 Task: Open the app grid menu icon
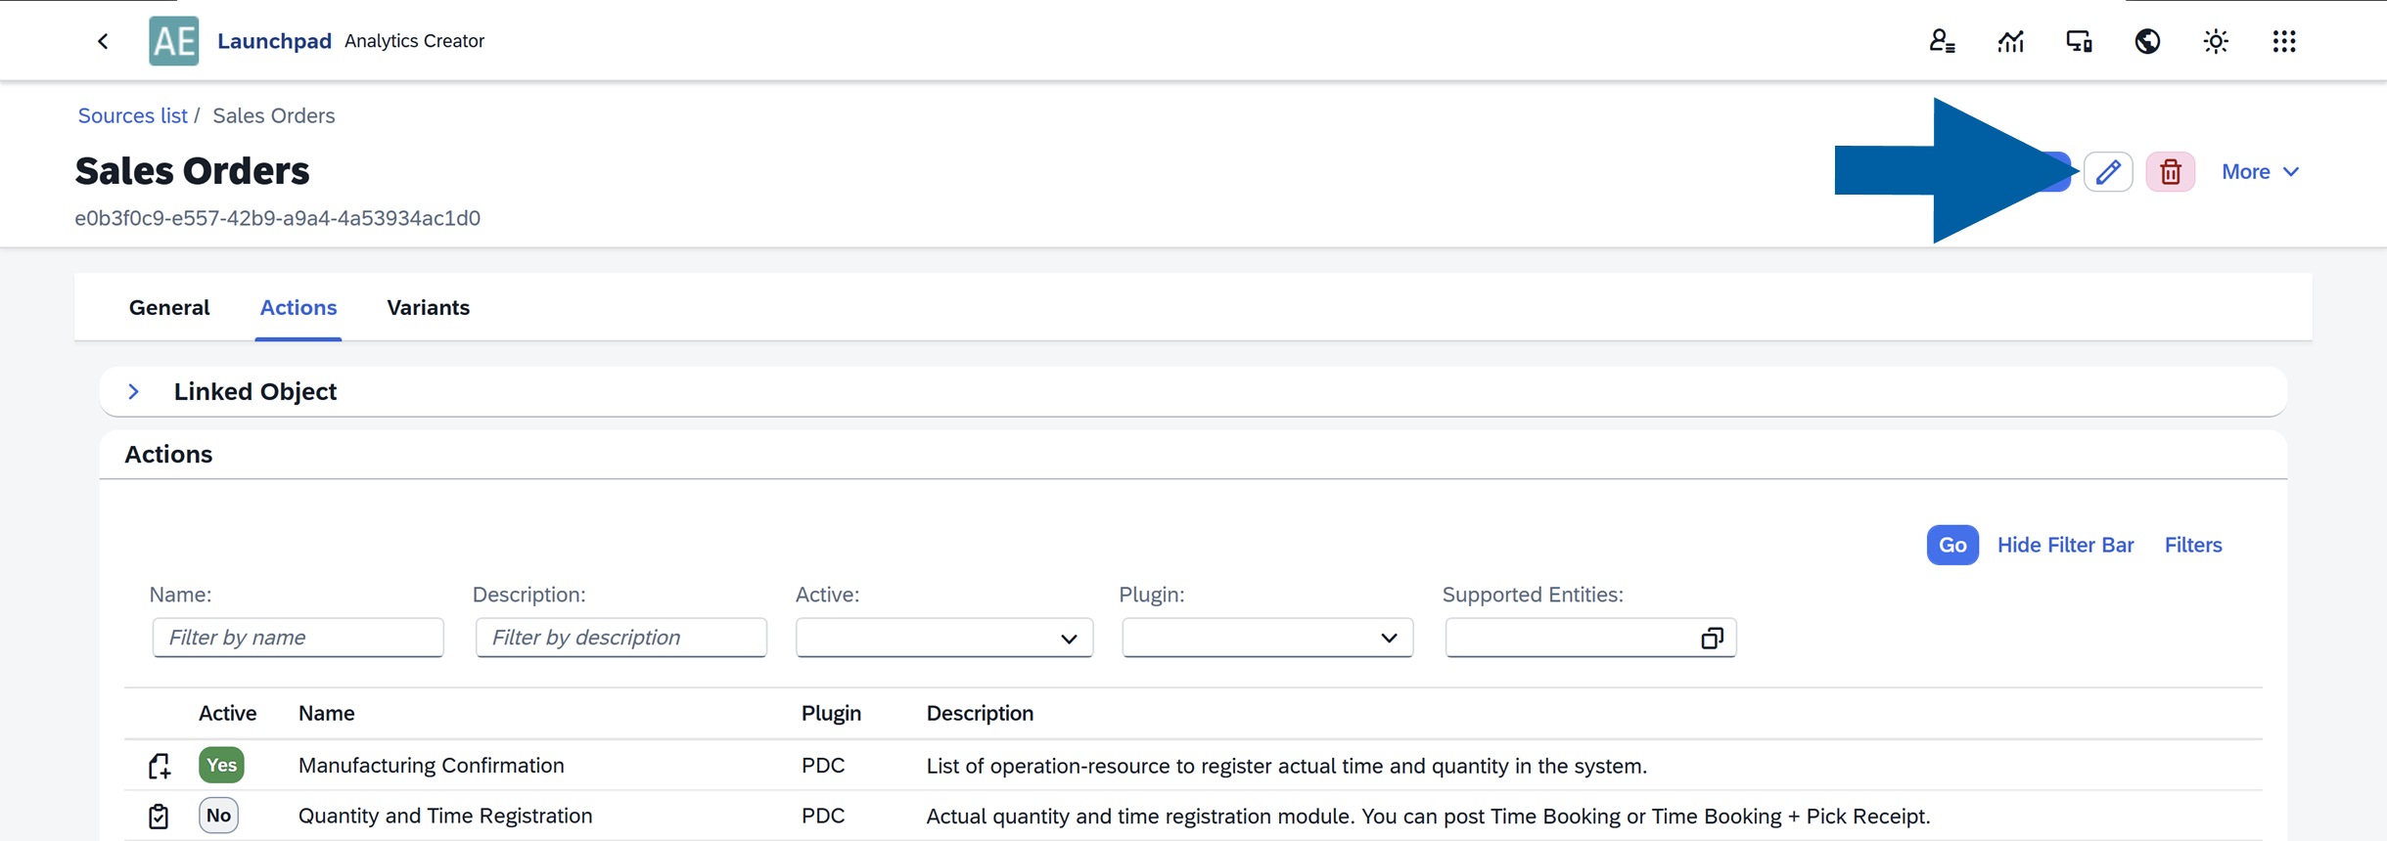click(2284, 41)
